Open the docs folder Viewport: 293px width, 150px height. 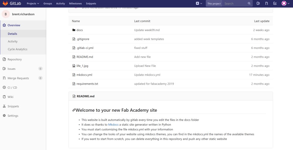tap(80, 30)
